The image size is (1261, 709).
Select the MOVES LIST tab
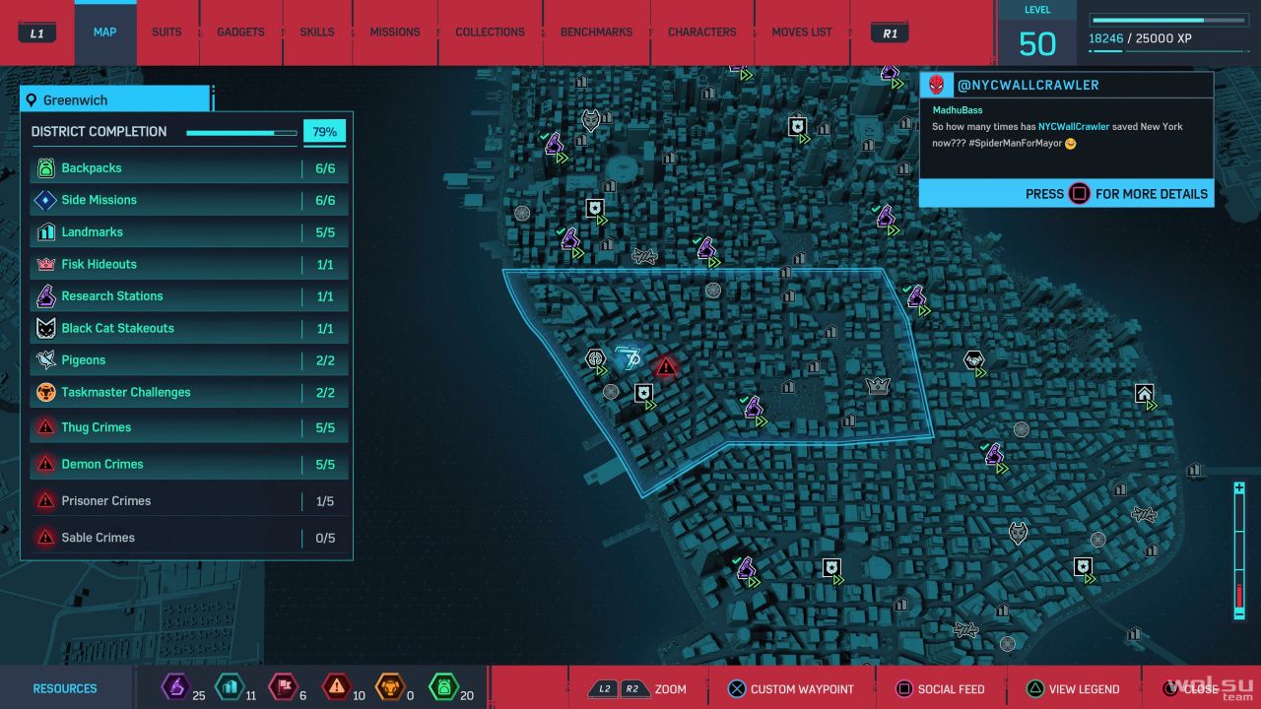[x=802, y=32]
